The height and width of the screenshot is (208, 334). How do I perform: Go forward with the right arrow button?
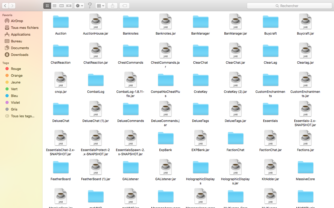tap(12, 6)
